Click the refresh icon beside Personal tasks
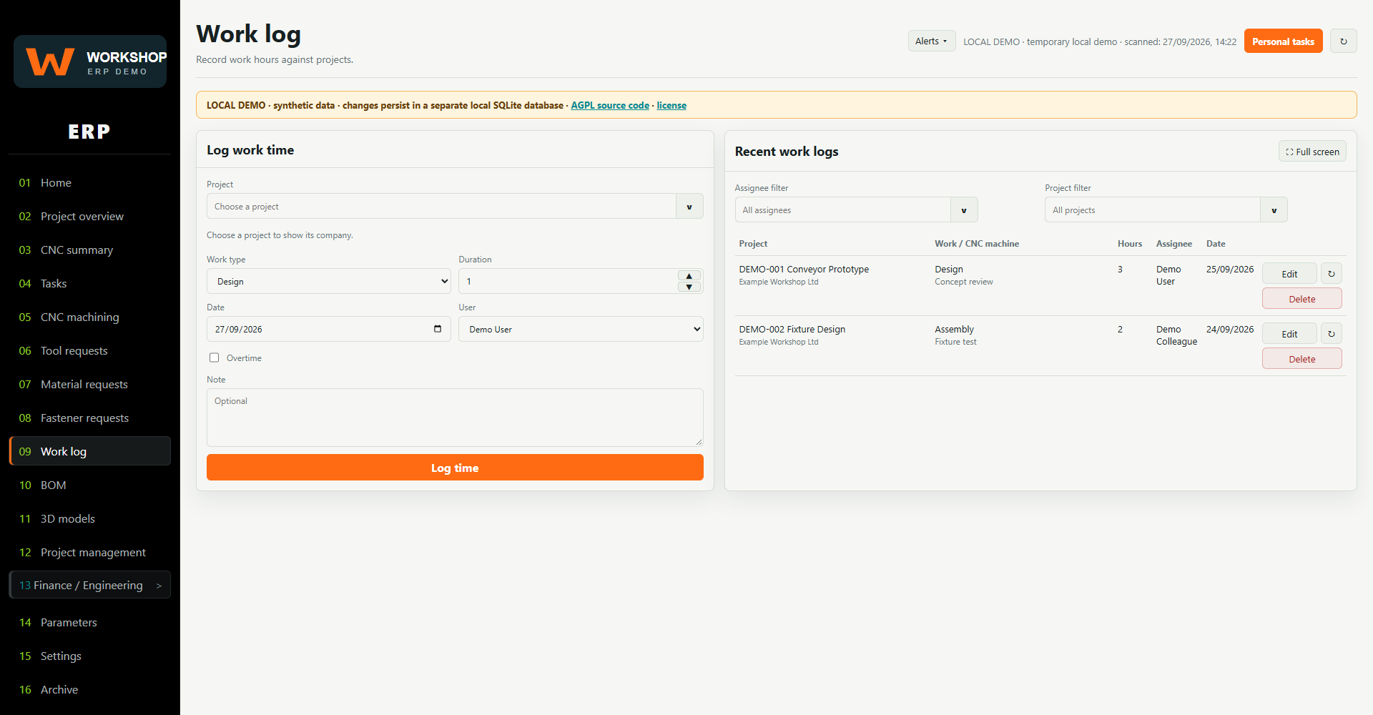The height and width of the screenshot is (715, 1373). coord(1343,41)
